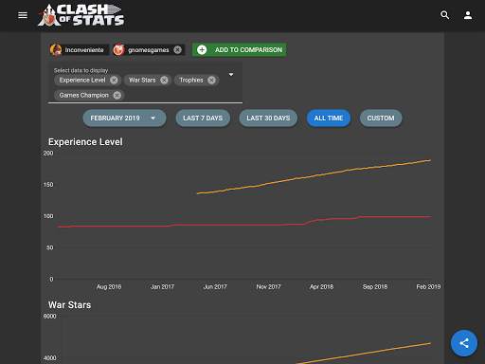The image size is (485, 364).
Task: Click the red line in Experience Level chart
Action: (x=244, y=225)
